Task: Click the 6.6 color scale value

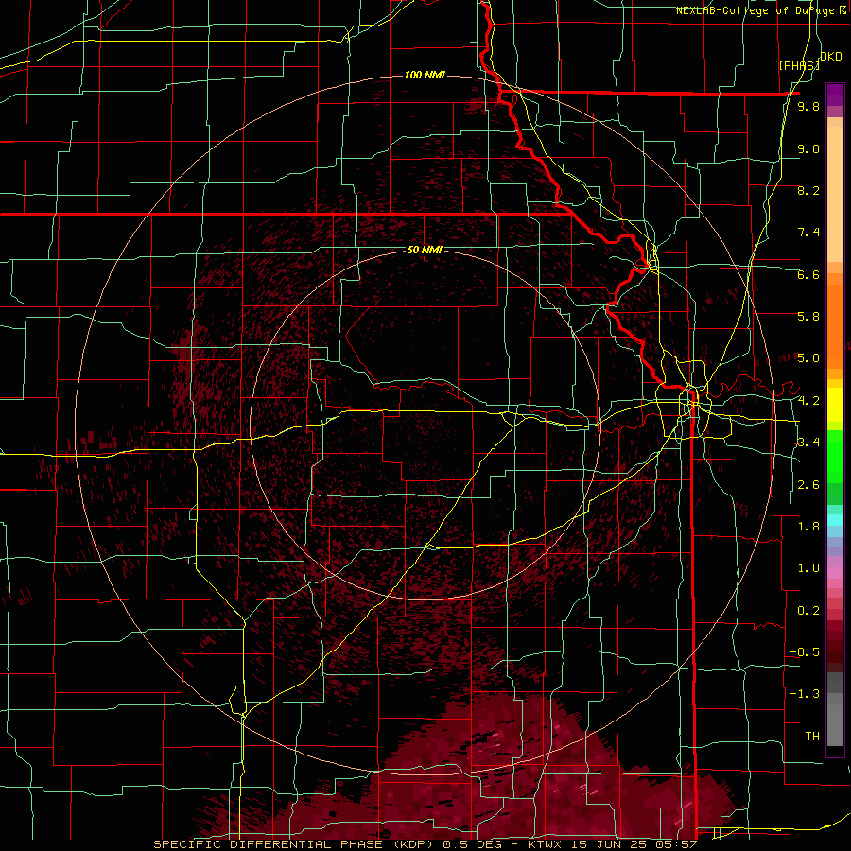Action: click(808, 274)
